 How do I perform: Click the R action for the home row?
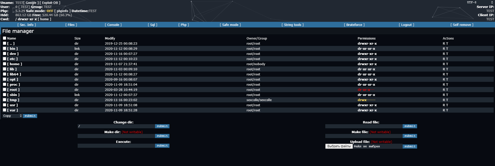[x=444, y=64]
